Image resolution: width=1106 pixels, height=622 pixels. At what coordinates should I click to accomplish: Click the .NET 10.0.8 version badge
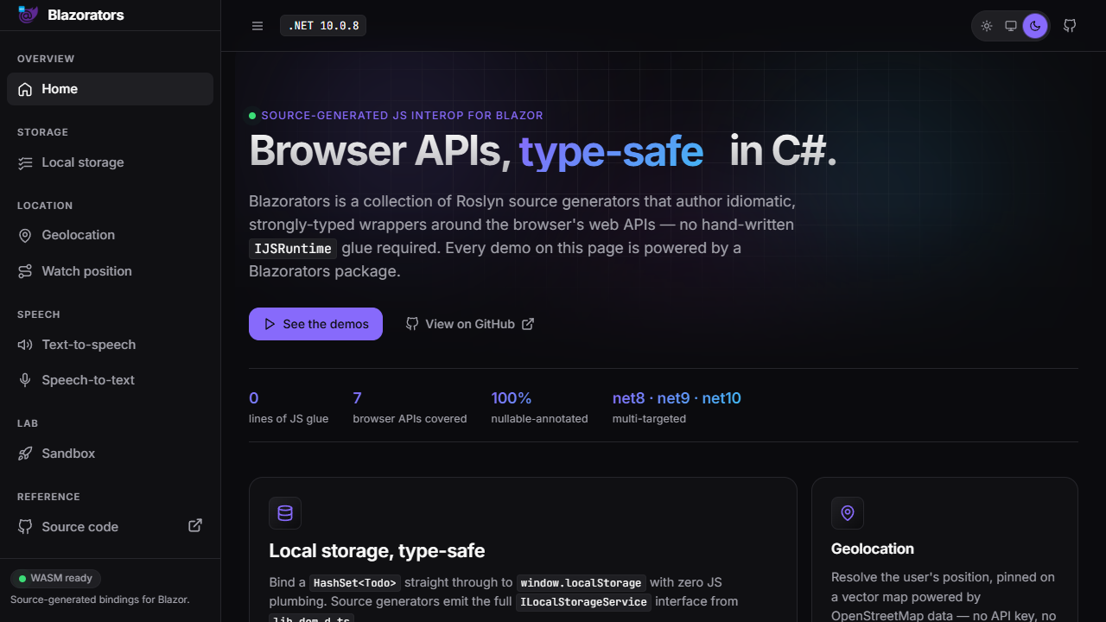[323, 26]
